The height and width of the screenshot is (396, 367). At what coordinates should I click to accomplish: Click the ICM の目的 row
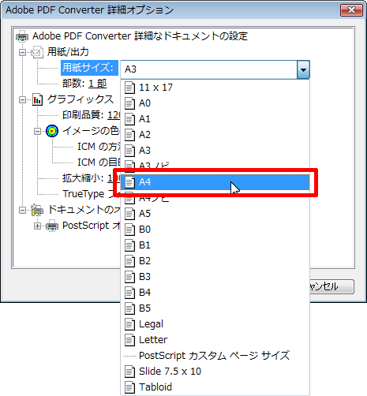pos(99,163)
